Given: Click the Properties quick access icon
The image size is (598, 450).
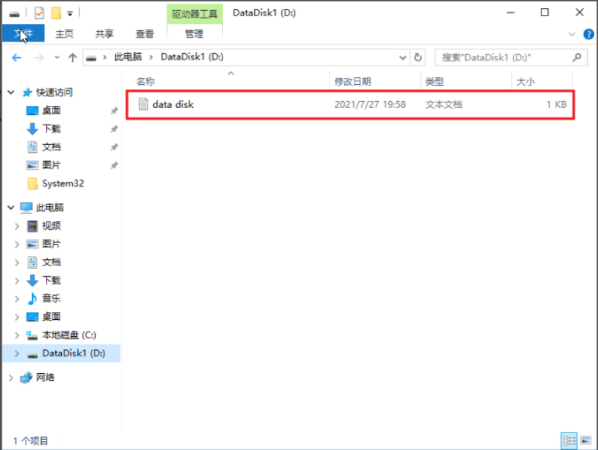Looking at the screenshot, I should 39,13.
